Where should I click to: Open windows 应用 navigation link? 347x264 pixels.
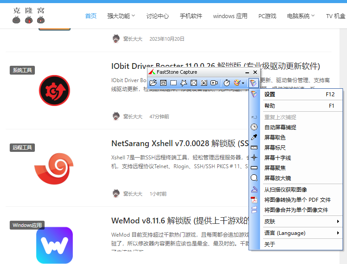click(230, 16)
